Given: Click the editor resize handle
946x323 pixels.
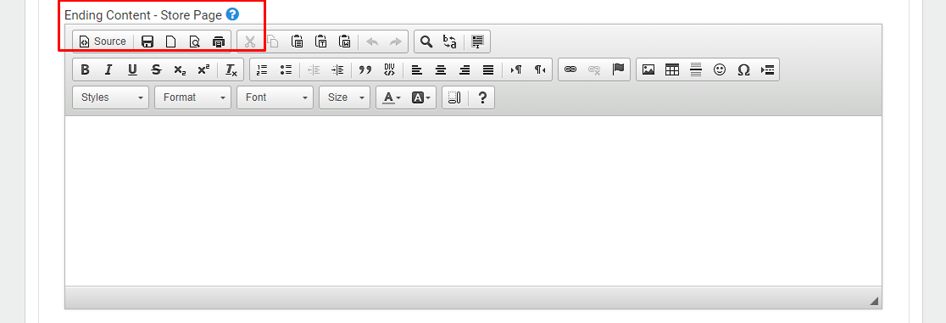Looking at the screenshot, I should 874,301.
